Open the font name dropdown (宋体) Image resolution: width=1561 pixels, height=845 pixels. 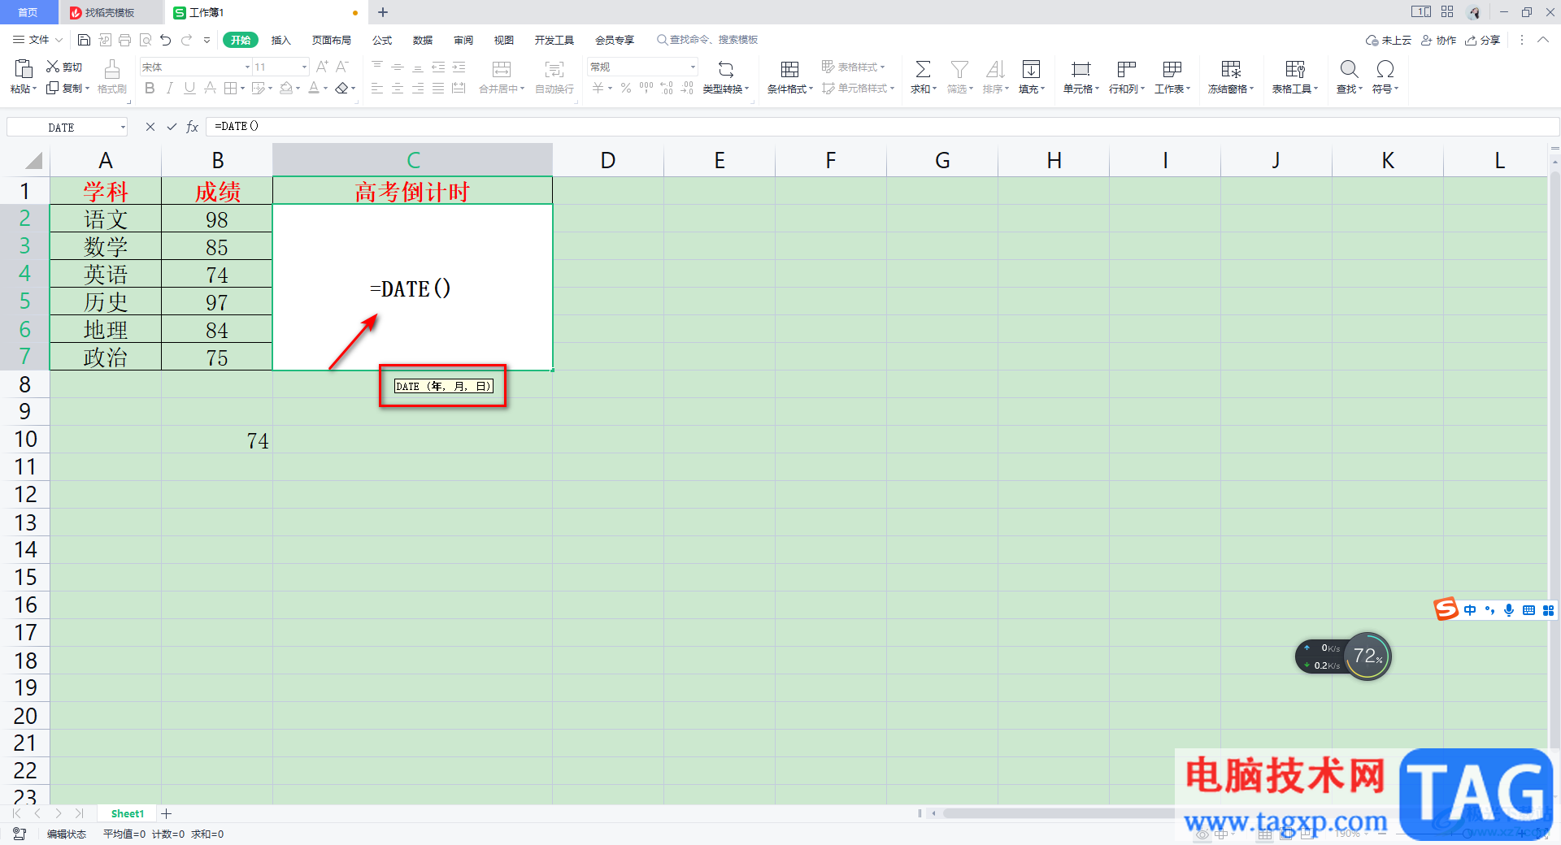(x=247, y=67)
